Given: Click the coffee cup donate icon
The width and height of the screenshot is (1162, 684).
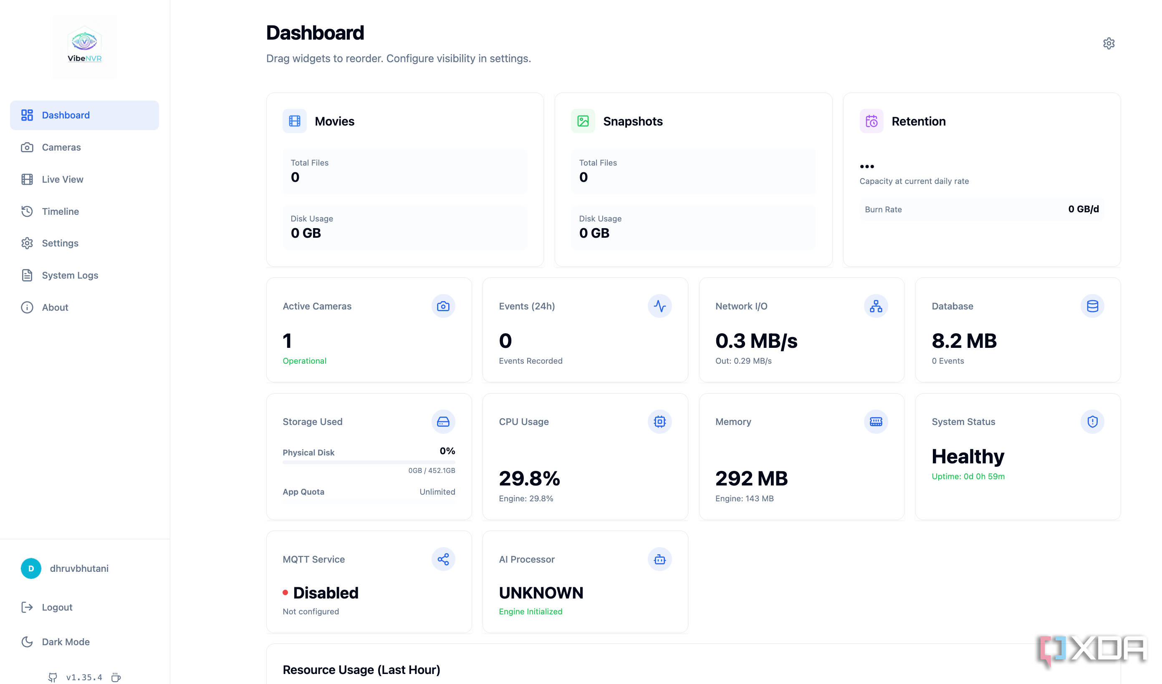Looking at the screenshot, I should coord(116,677).
